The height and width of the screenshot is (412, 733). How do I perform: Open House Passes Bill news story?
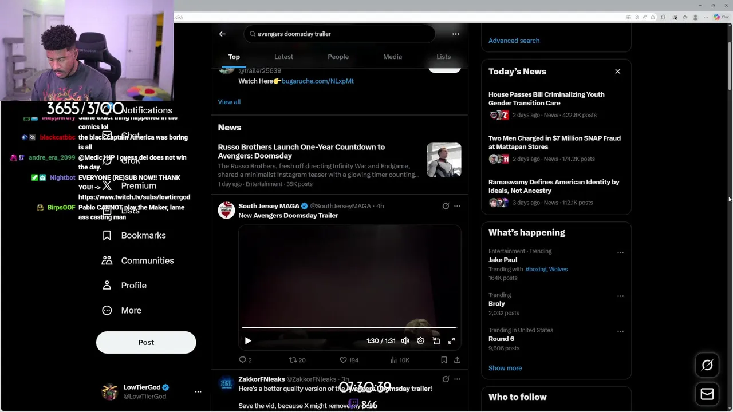point(546,98)
